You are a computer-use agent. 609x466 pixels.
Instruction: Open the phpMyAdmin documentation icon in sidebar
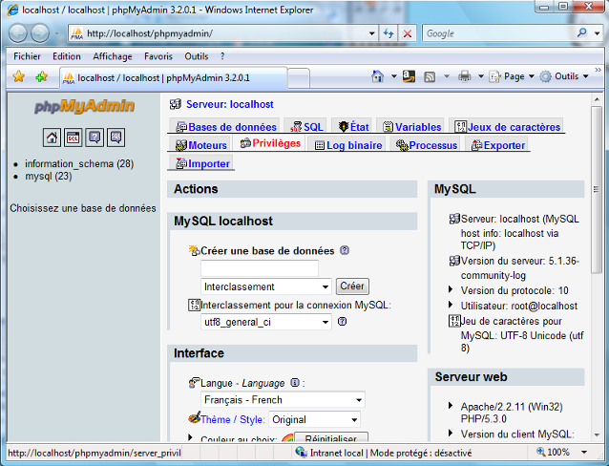click(x=94, y=138)
